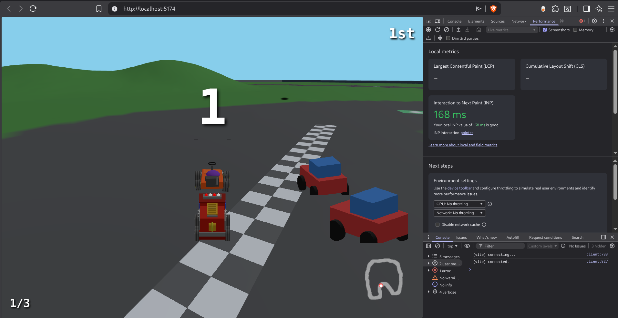Image resolution: width=618 pixels, height=318 pixels.
Task: Download the current performance trace
Action: click(467, 30)
